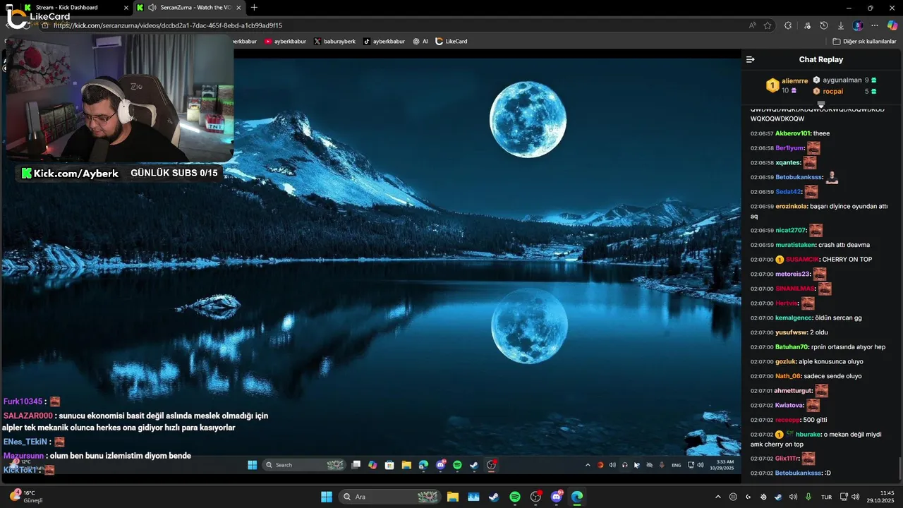Open the browser downloads icon

[840, 25]
